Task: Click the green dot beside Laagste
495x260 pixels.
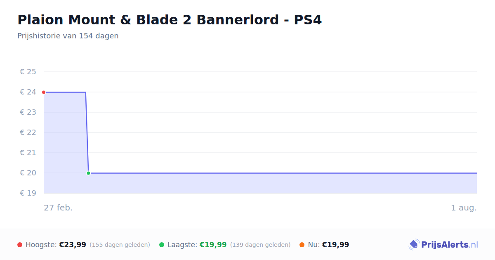Action: 162,245
